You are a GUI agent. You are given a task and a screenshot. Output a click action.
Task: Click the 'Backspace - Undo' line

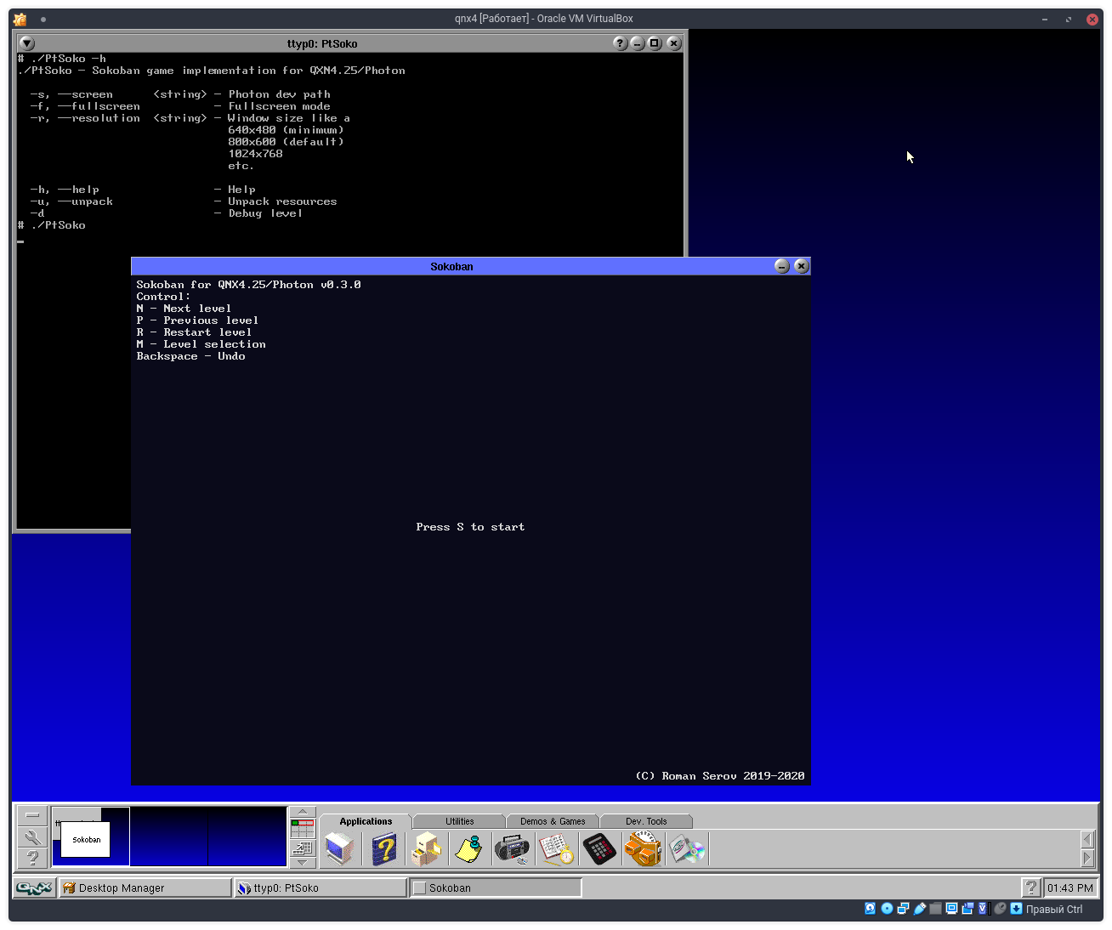pos(190,356)
